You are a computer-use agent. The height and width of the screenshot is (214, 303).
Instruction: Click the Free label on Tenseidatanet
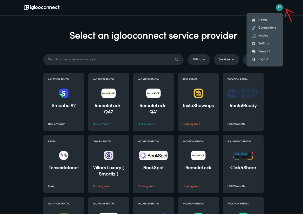click(51, 186)
